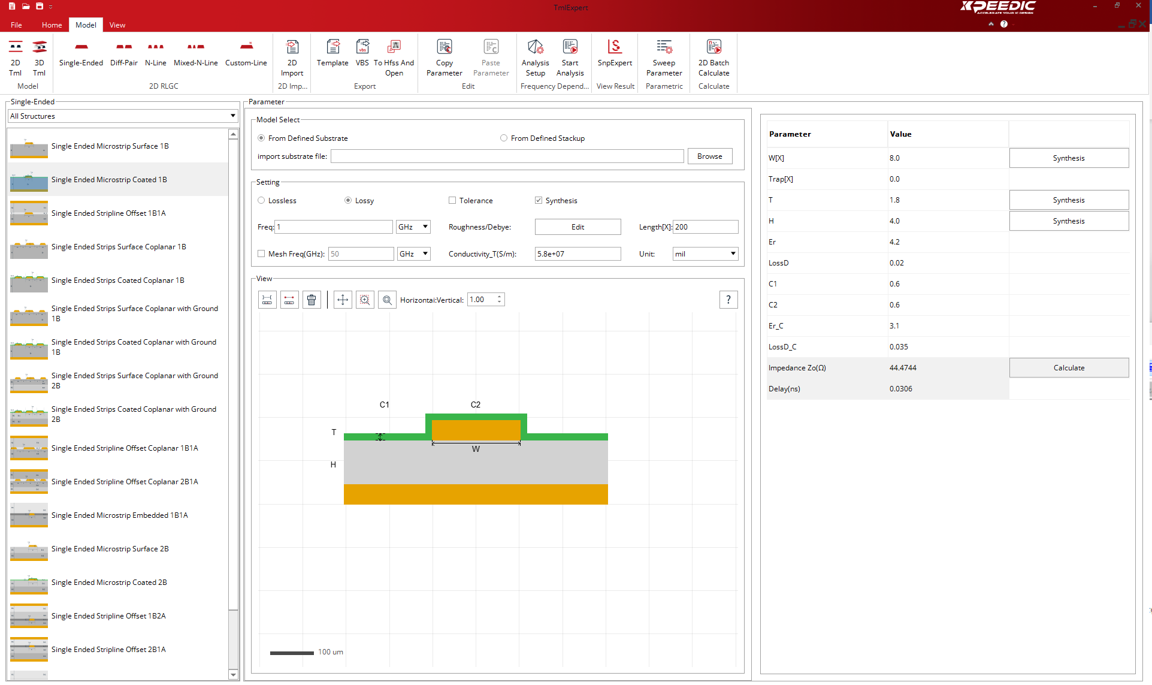Open the File menu
The height and width of the screenshot is (685, 1152).
[x=17, y=25]
